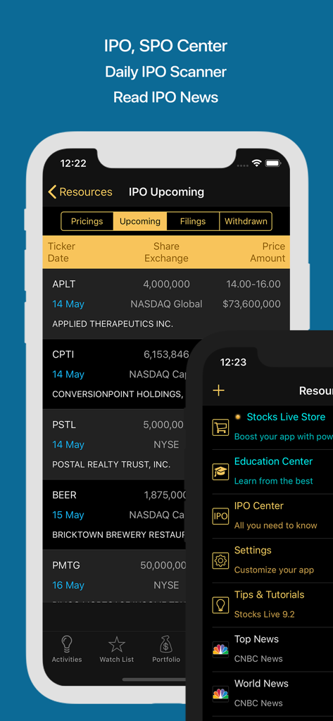The height and width of the screenshot is (721, 333).
Task: Tap the CNBC peacock icon for Top News
Action: tap(220, 649)
